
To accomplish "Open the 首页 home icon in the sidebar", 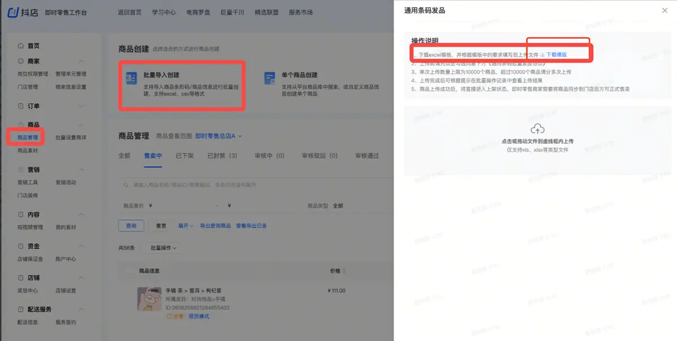I will tap(21, 46).
